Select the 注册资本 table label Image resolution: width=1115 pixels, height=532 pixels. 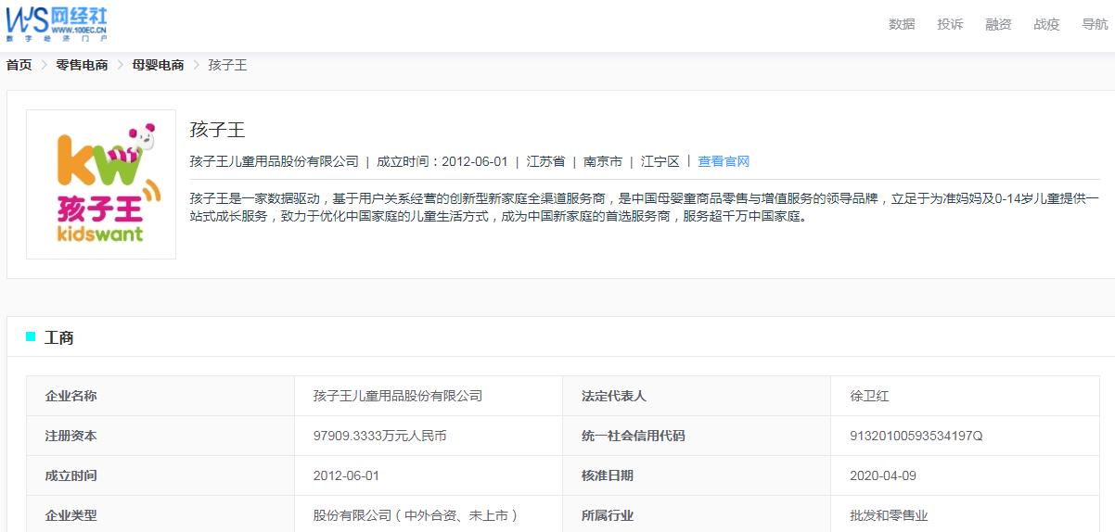pyautogui.click(x=70, y=436)
